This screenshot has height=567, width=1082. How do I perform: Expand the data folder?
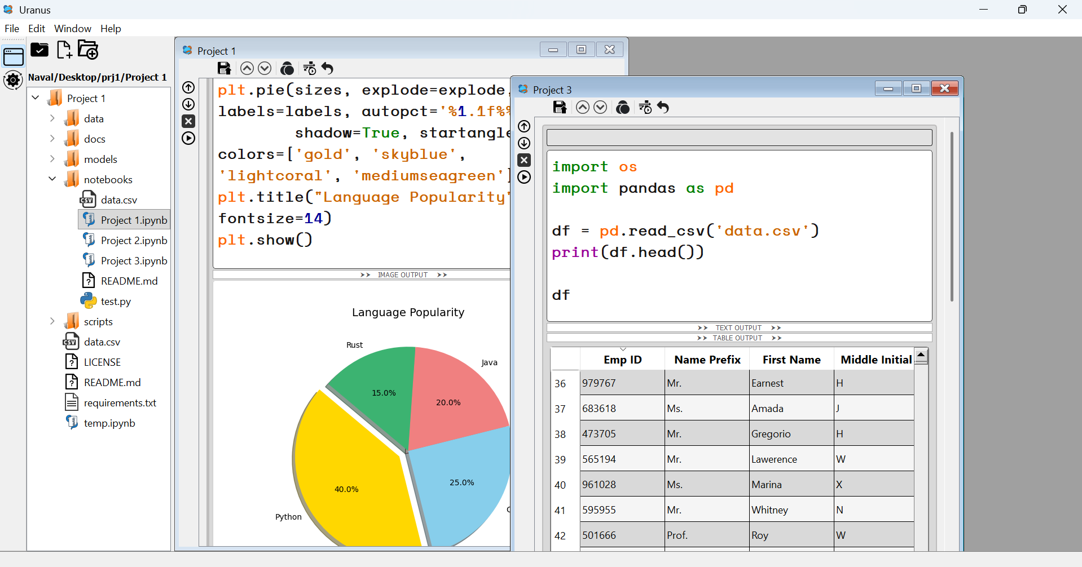coord(52,118)
